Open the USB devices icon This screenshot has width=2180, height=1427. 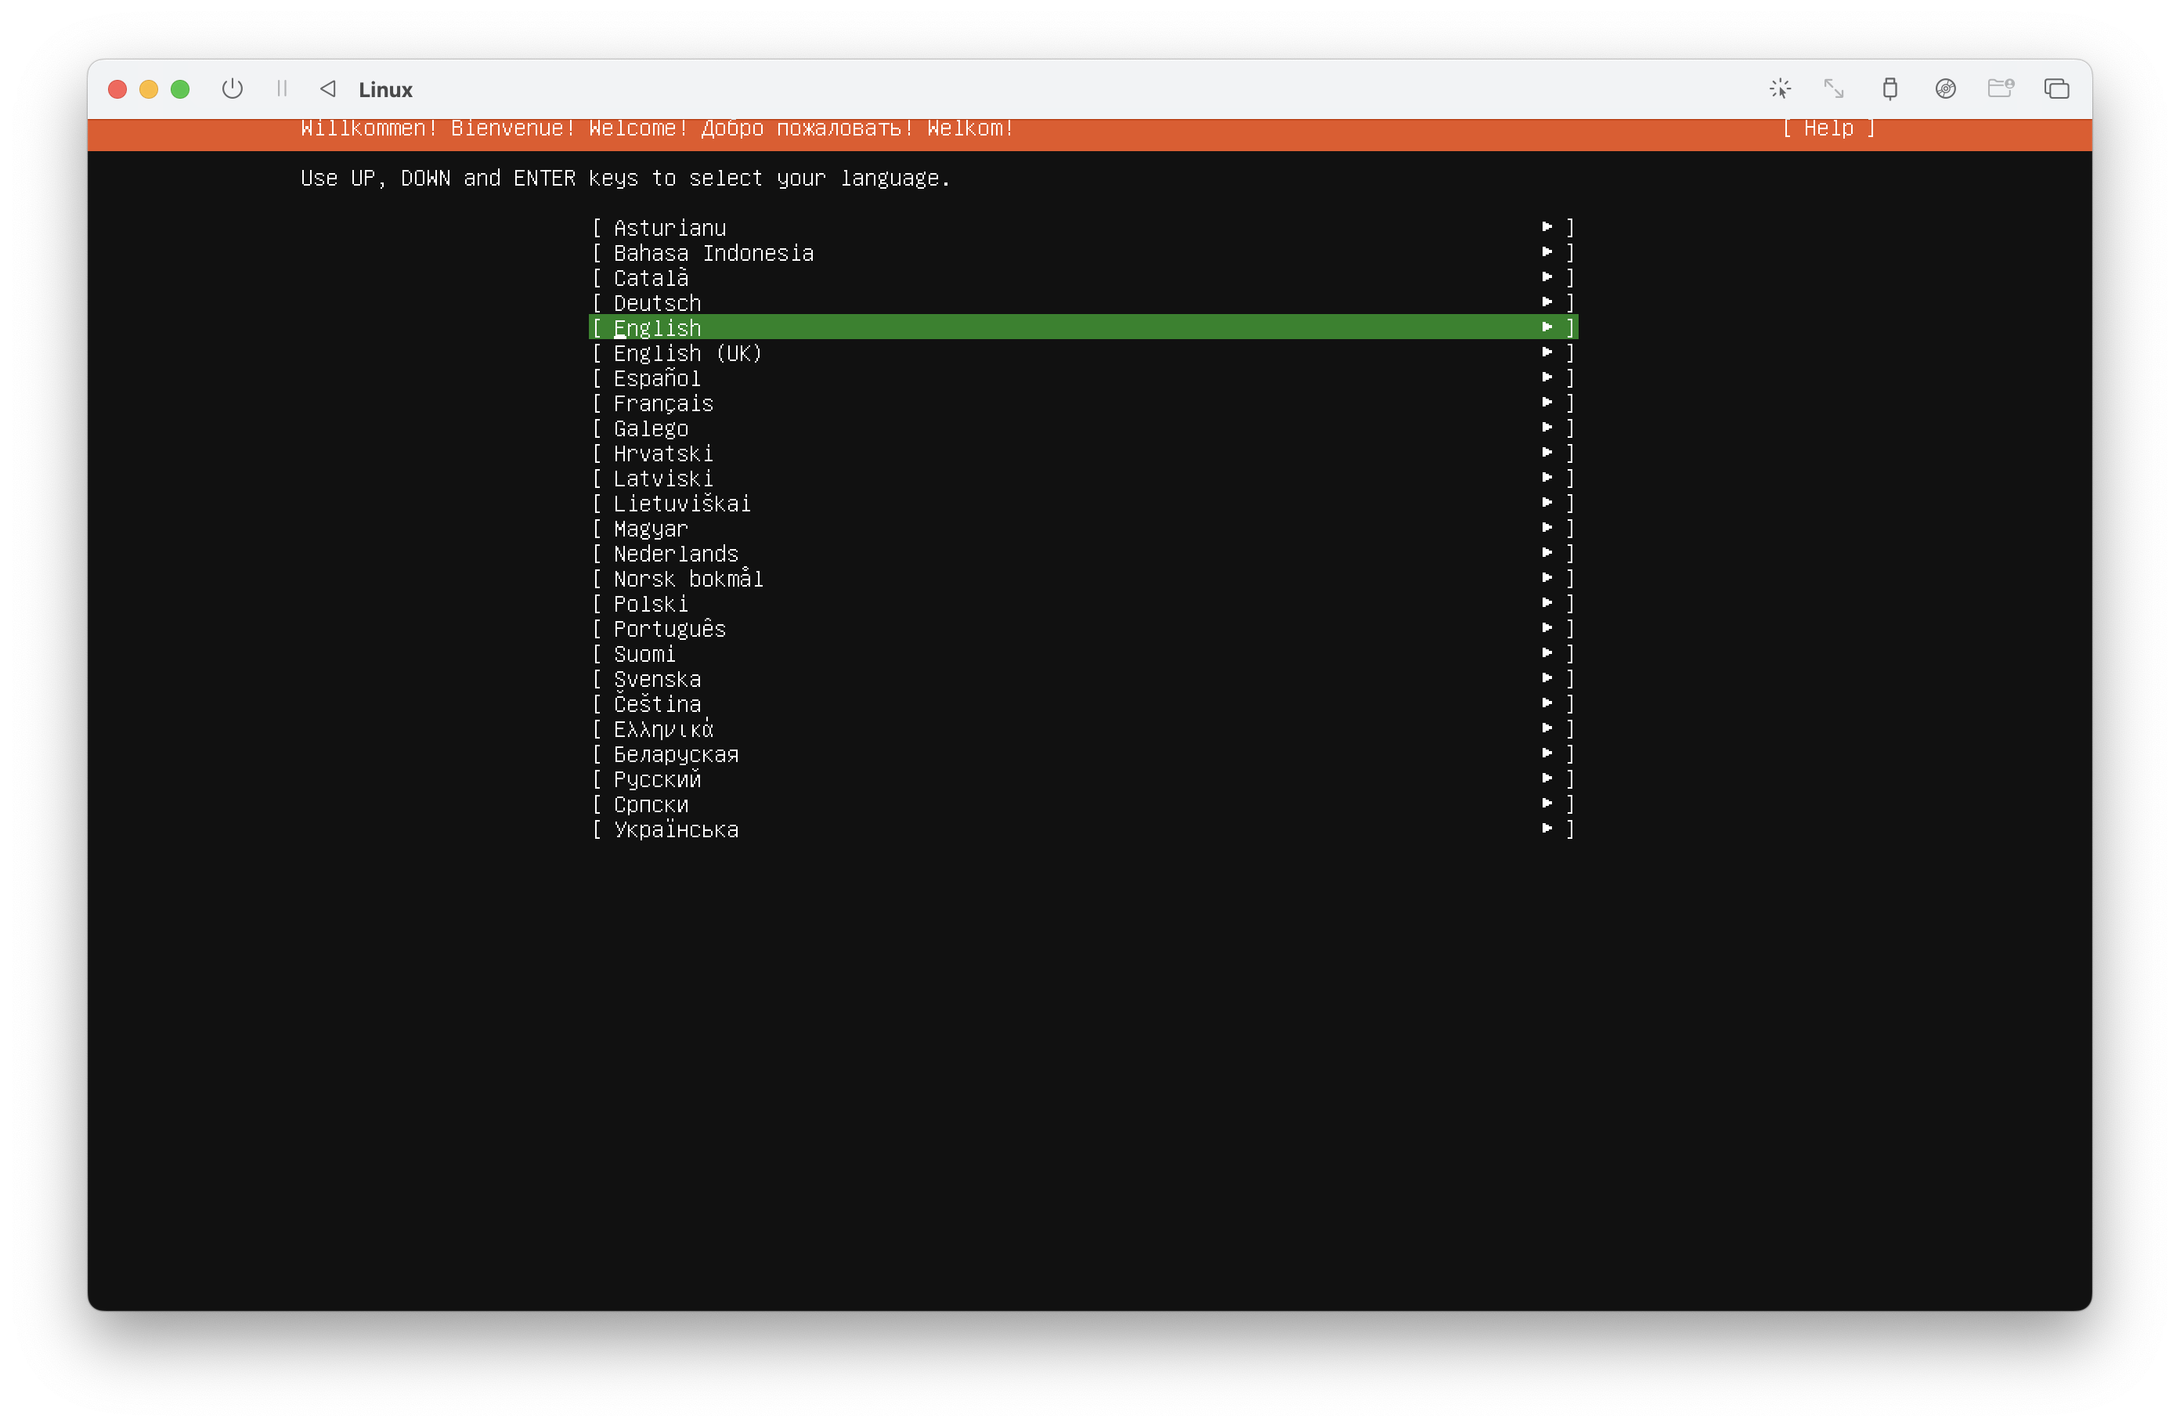click(x=1889, y=89)
